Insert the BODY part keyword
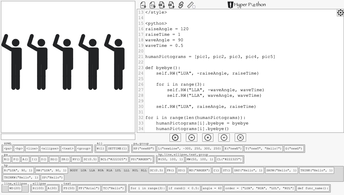The image size is (344, 195). (74, 170)
